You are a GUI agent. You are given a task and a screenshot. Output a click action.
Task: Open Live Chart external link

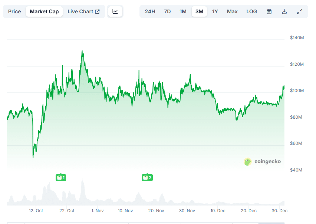click(83, 11)
